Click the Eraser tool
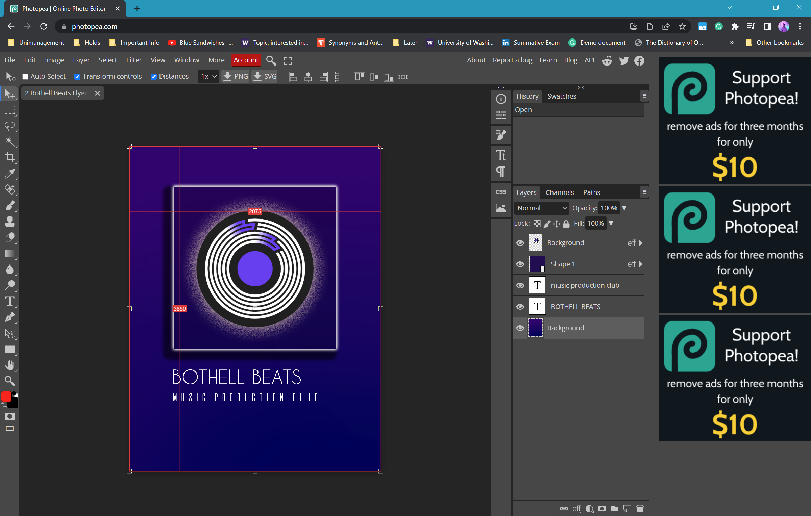 pyautogui.click(x=9, y=238)
